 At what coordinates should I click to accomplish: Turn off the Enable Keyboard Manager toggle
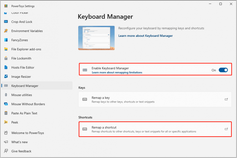(x=223, y=70)
